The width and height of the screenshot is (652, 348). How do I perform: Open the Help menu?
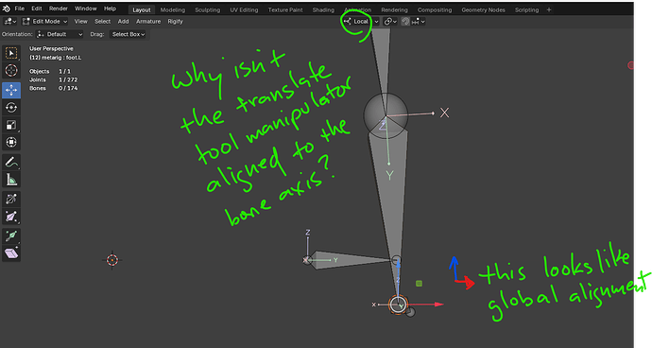[110, 9]
